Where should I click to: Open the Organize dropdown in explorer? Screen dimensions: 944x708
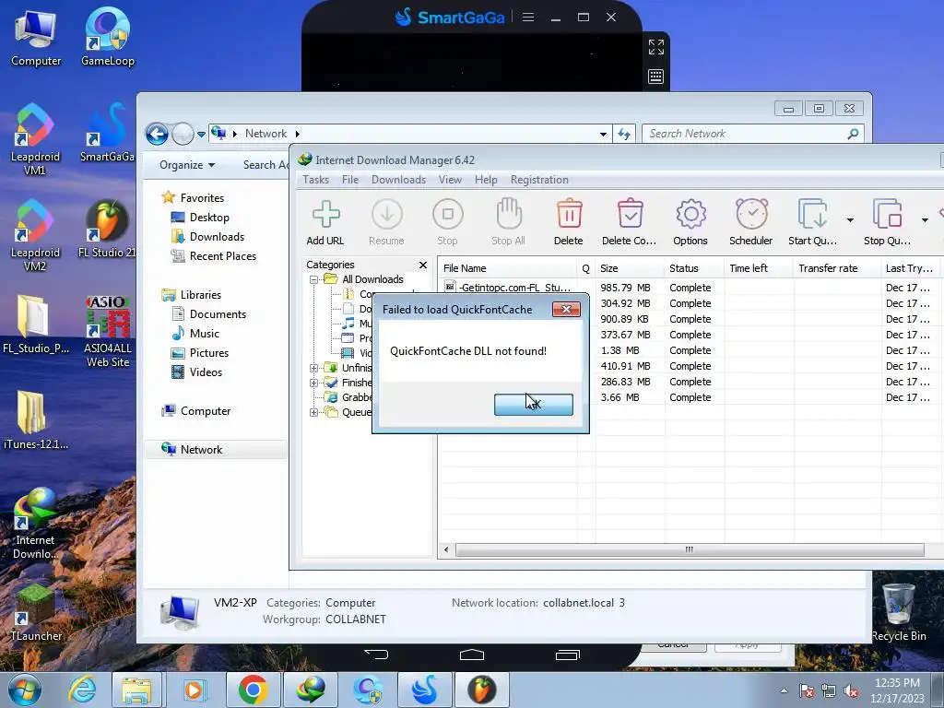click(x=187, y=165)
